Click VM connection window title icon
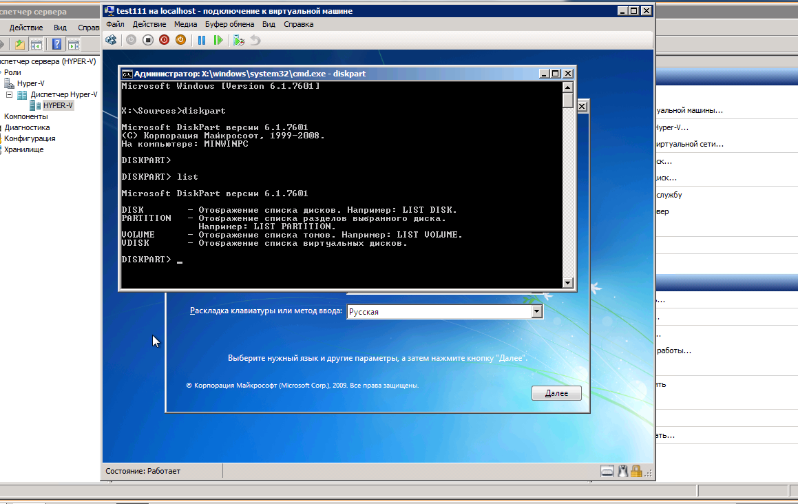The height and width of the screenshot is (504, 798). [109, 11]
